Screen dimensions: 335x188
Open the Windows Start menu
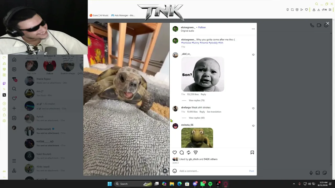110,184
